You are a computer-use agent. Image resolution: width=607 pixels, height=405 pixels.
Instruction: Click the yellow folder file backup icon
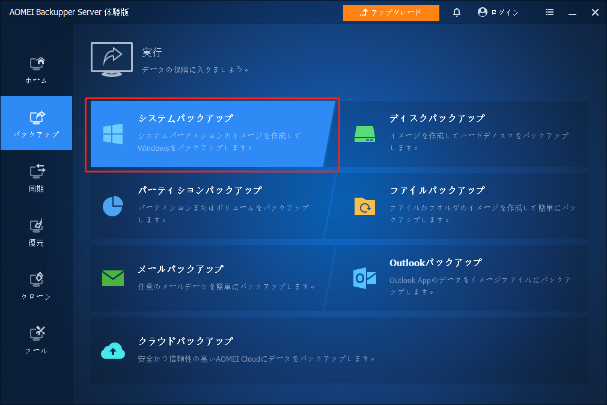tap(365, 206)
